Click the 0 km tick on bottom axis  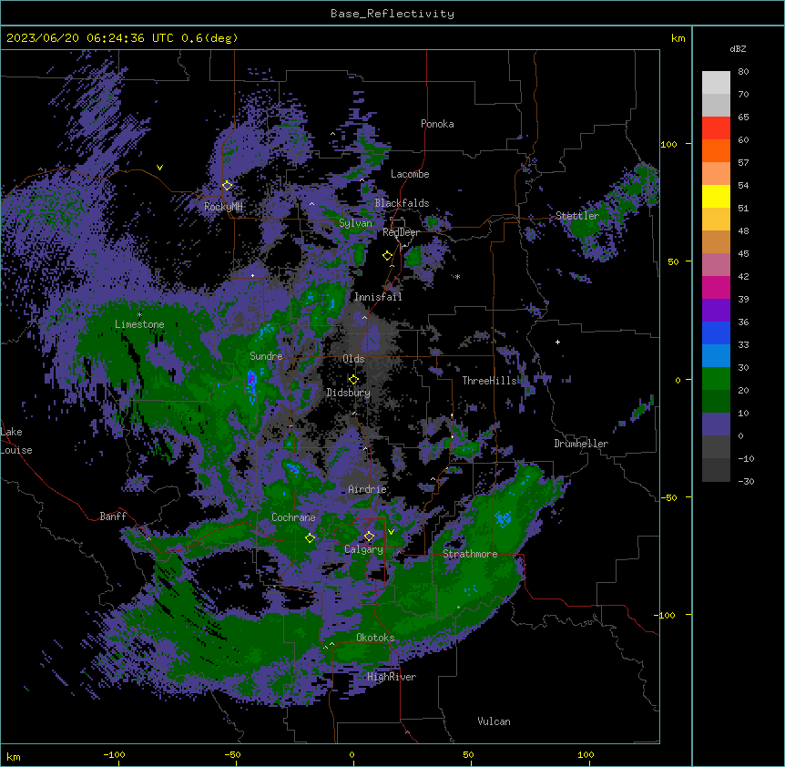click(352, 754)
